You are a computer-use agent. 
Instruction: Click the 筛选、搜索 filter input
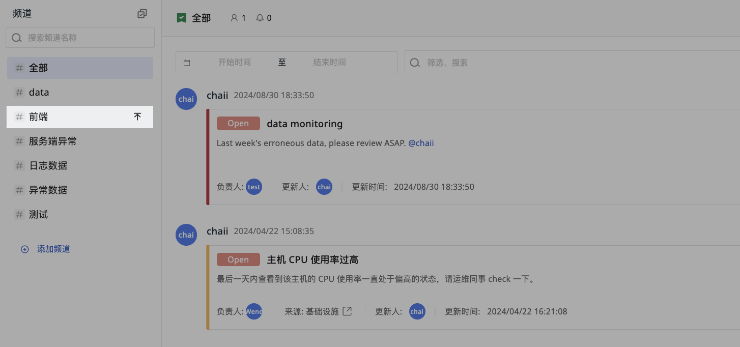572,63
